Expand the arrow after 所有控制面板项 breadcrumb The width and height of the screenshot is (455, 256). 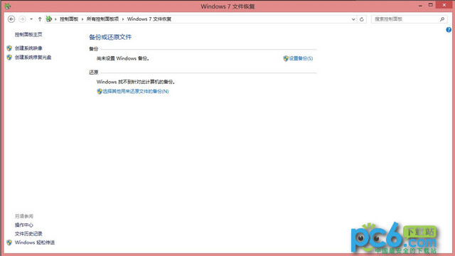tap(123, 19)
